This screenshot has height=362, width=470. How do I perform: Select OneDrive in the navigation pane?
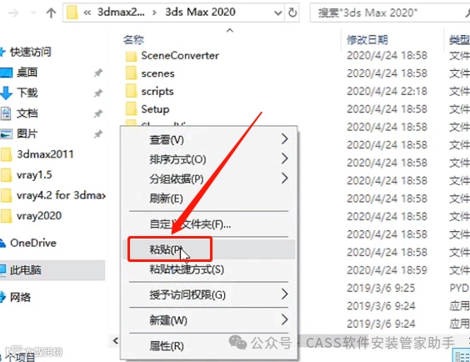[x=33, y=243]
